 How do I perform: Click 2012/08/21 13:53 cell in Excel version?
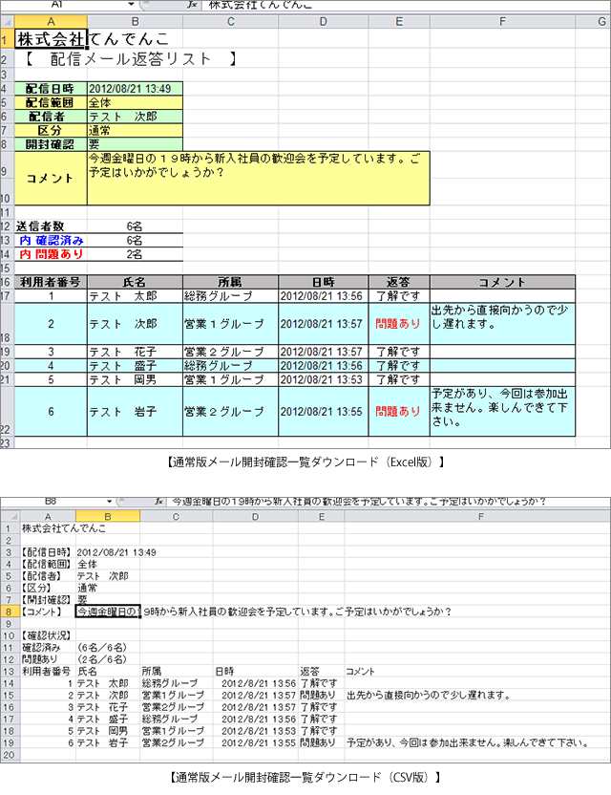point(324,379)
